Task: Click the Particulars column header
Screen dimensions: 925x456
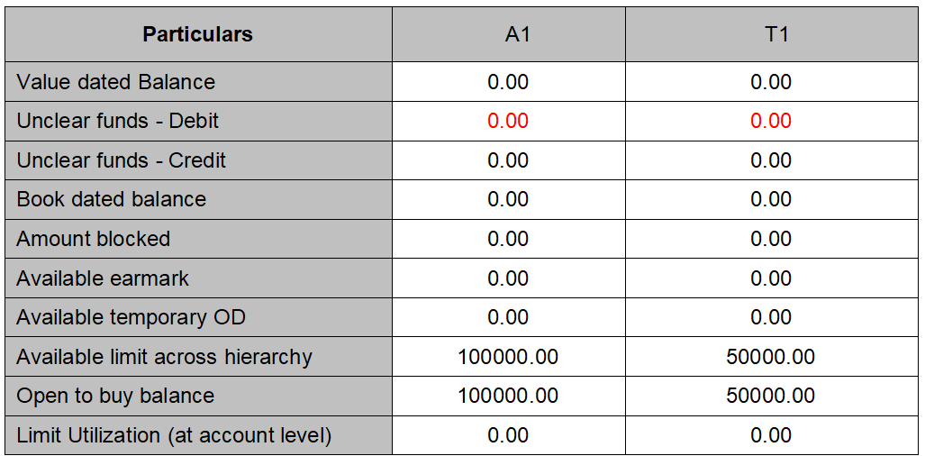Action: pyautogui.click(x=197, y=35)
